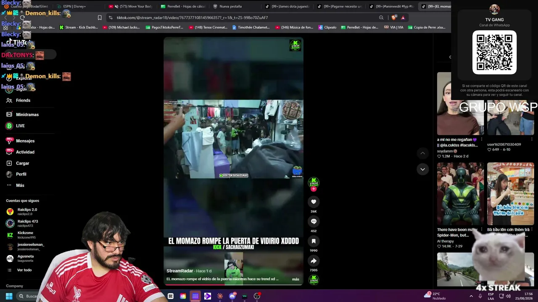Viewport: 538px width, 302px height.
Task: Switch to the Pagame necesito TikTok tab
Action: [340, 6]
